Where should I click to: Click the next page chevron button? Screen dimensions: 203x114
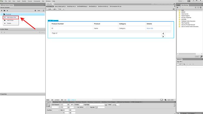tap(163, 36)
